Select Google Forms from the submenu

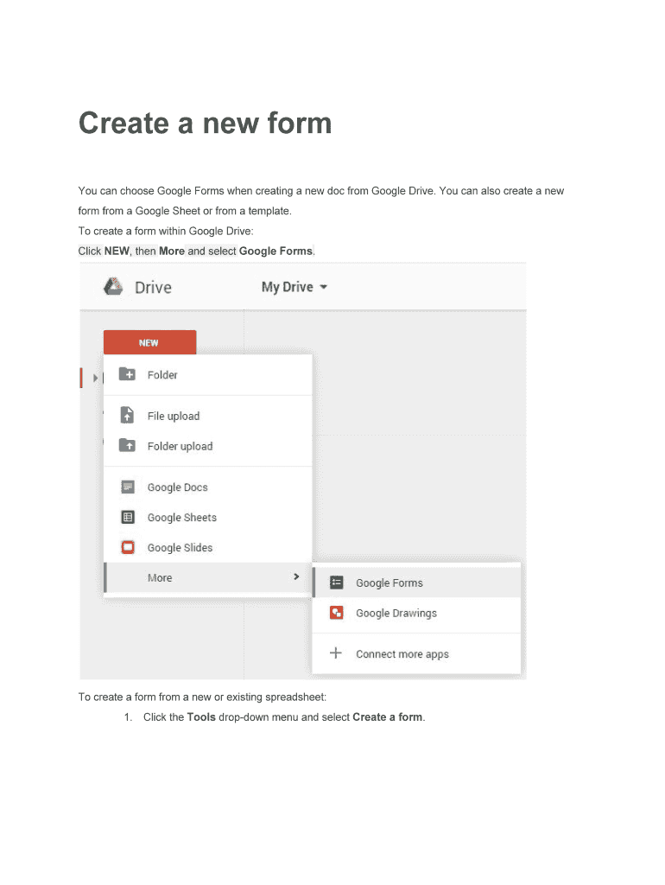click(x=389, y=583)
